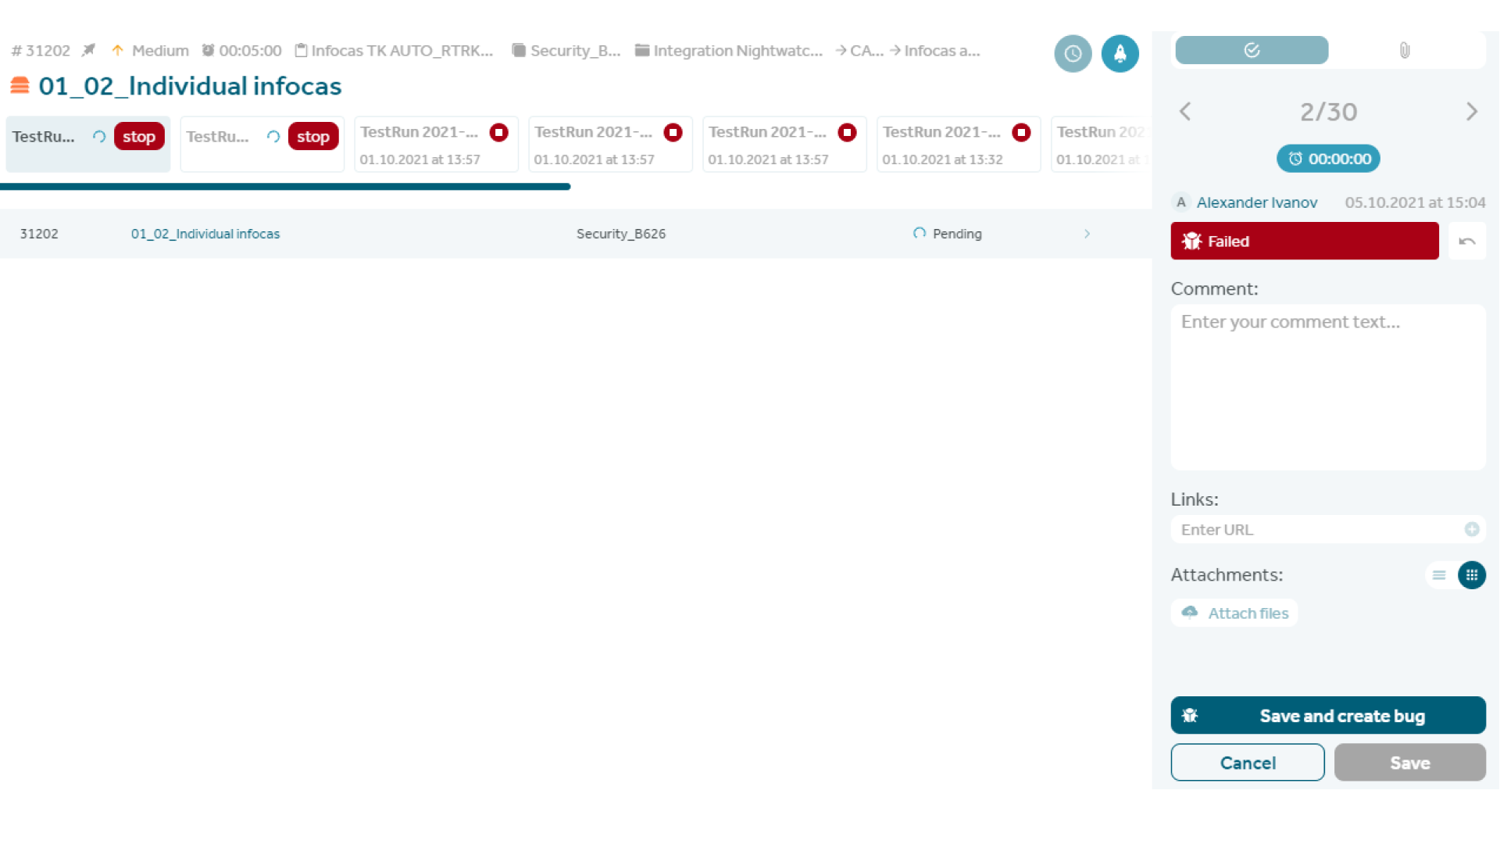Click Cancel button in sidebar
The height and width of the screenshot is (844, 1500).
[1248, 763]
